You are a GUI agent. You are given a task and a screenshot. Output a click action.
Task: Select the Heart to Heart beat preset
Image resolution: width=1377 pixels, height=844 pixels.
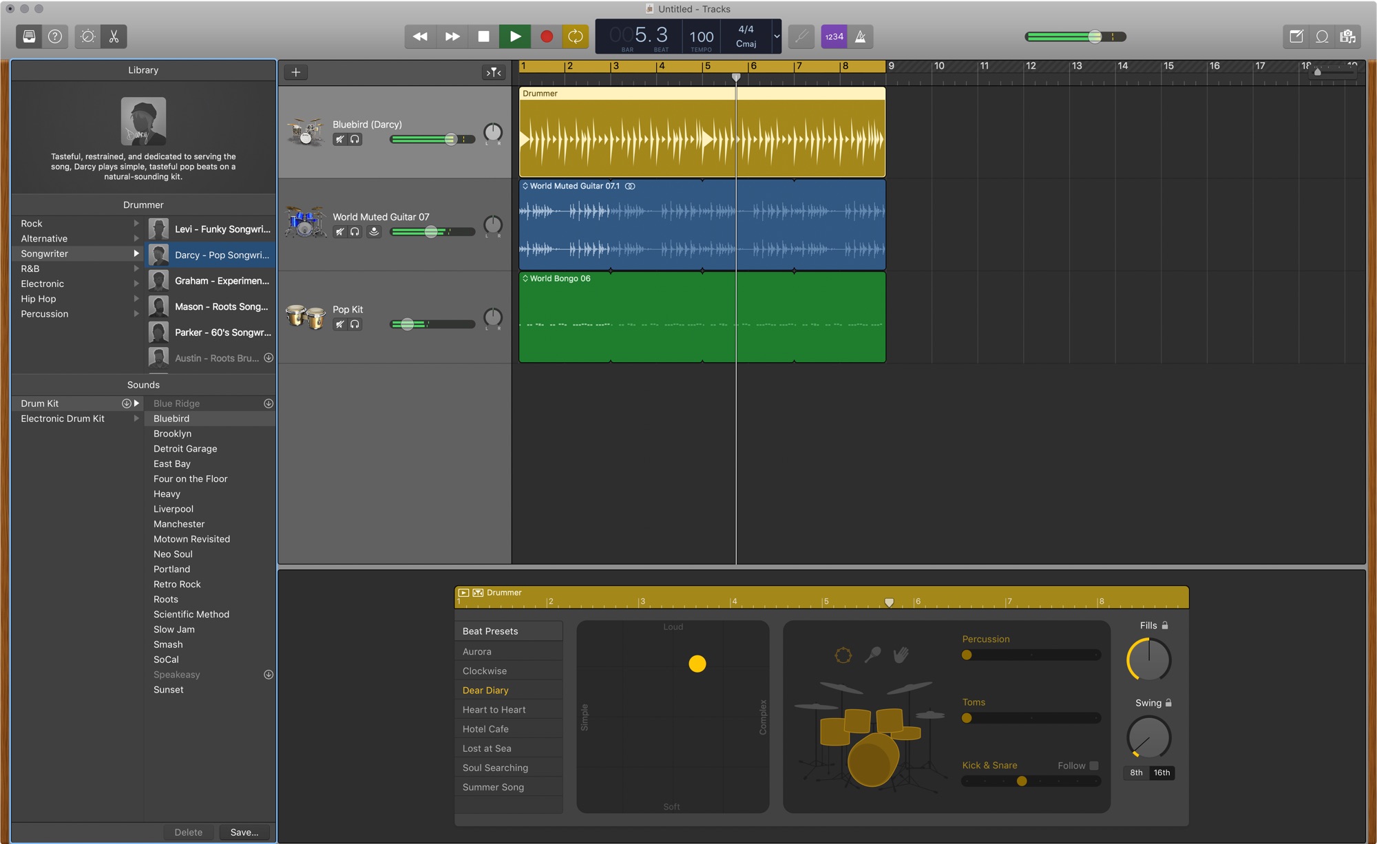point(494,710)
